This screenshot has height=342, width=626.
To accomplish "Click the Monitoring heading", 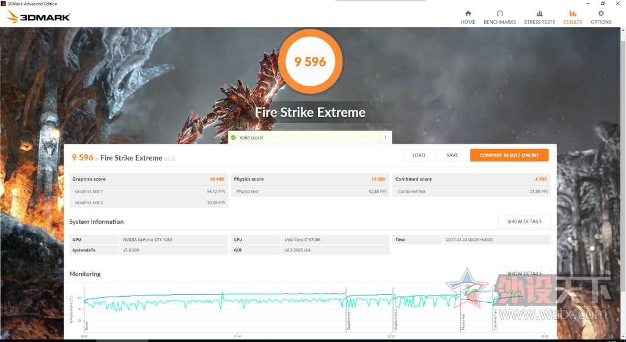I will point(84,273).
